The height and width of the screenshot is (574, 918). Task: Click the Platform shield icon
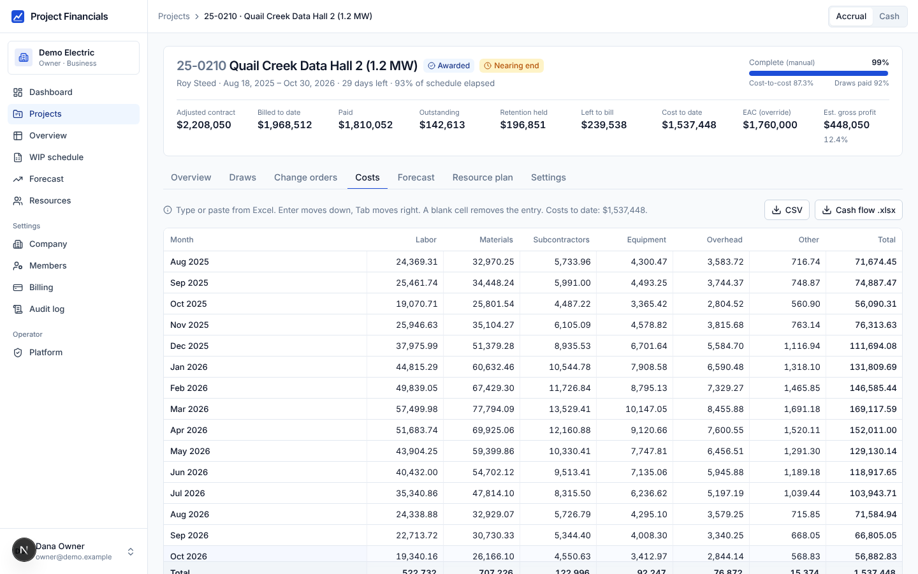pyautogui.click(x=18, y=353)
